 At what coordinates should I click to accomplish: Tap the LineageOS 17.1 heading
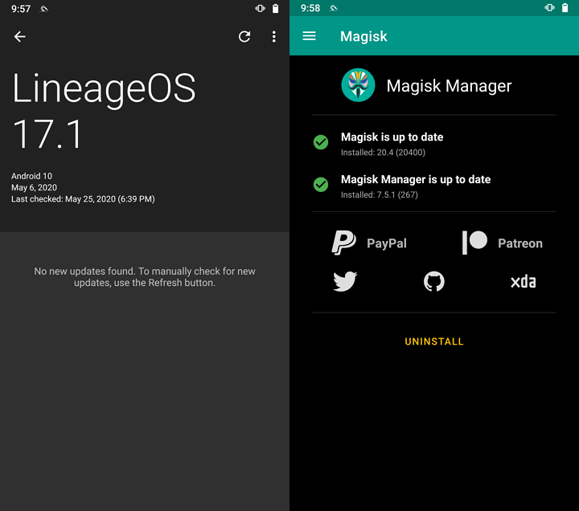105,111
